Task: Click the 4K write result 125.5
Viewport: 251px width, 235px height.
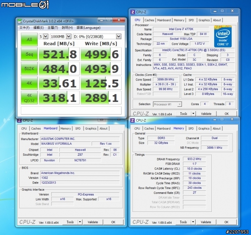Action: click(101, 83)
